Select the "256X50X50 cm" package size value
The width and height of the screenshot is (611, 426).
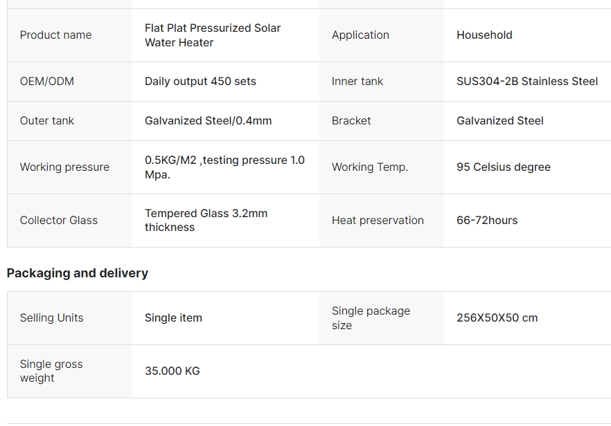point(497,318)
